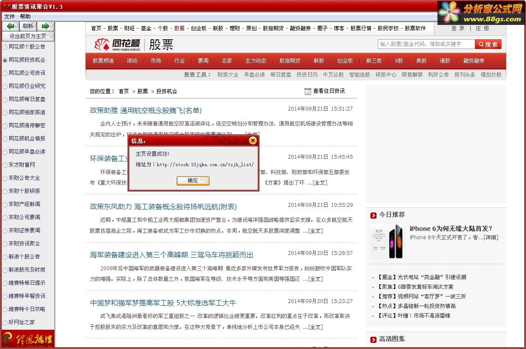Click 【评论】叶檀:市场不是活雷锋
The image size is (526, 349).
[413, 316]
